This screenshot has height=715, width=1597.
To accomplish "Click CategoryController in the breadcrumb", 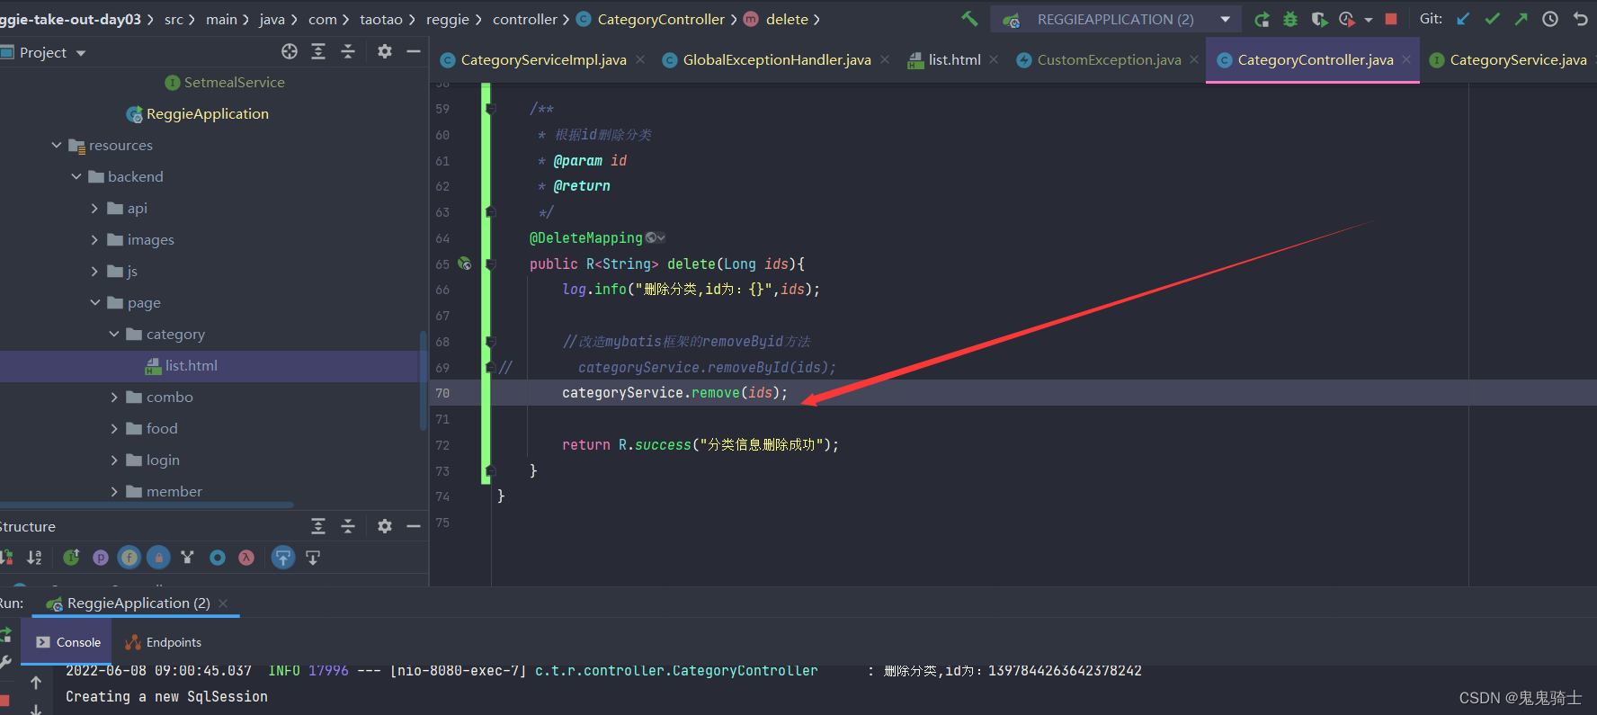I will (661, 19).
